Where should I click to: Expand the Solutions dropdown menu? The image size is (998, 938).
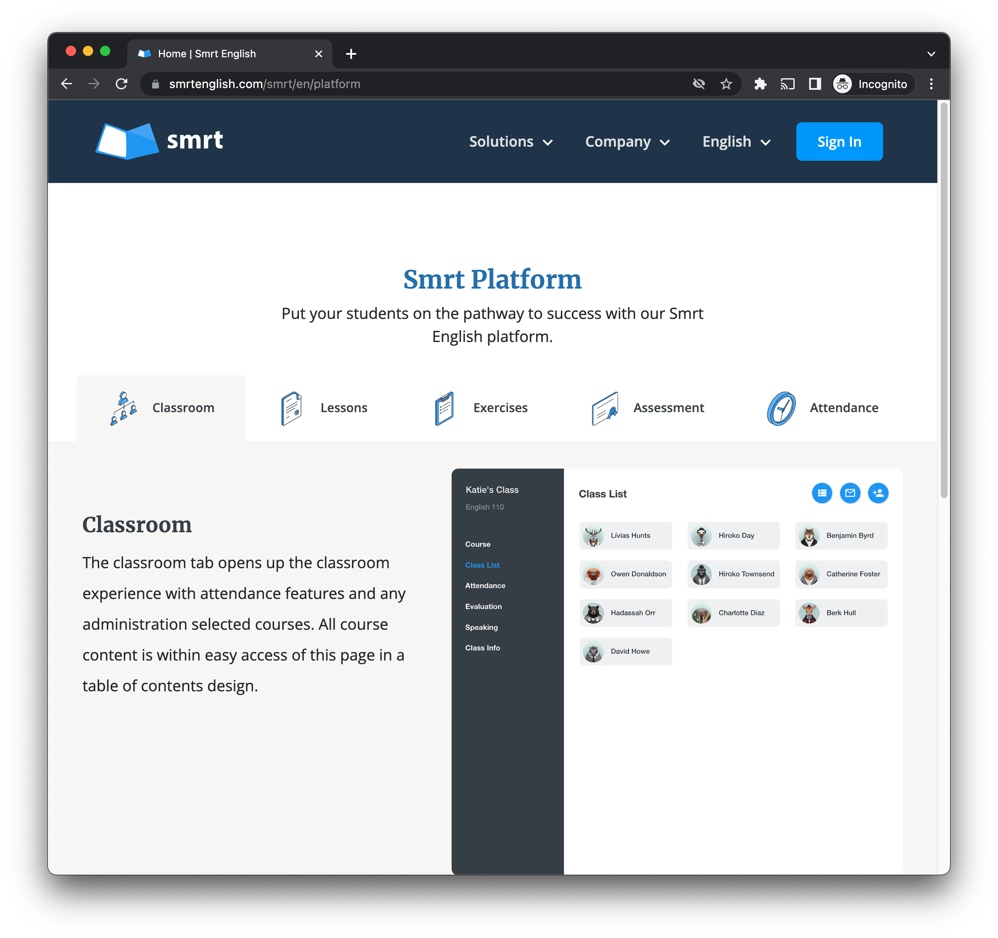pos(511,142)
